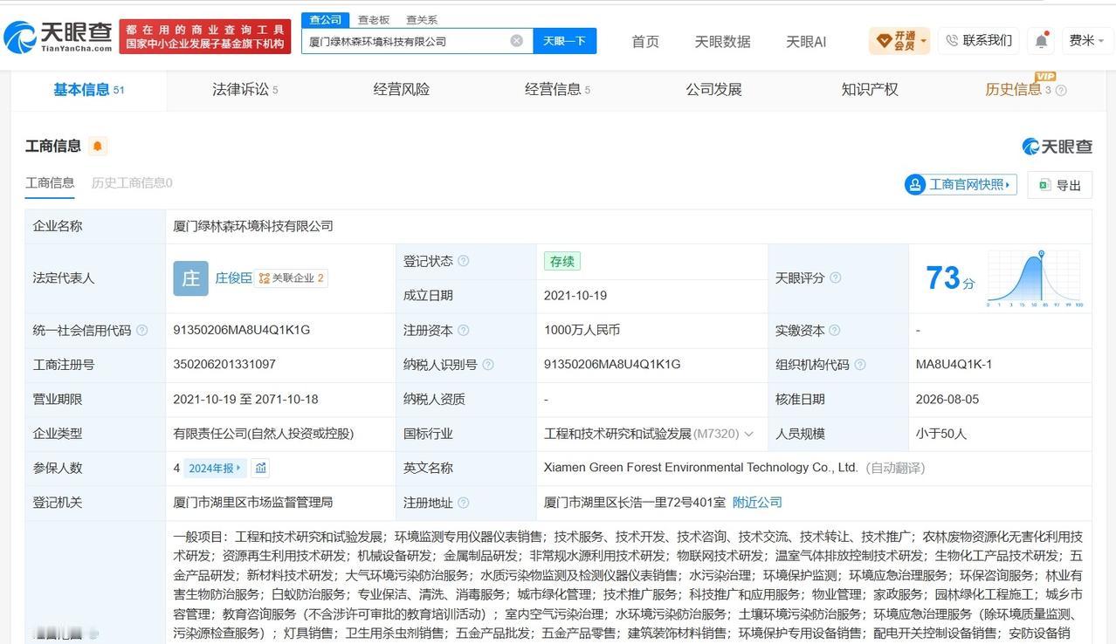
Task: Click 联系我们 contact button
Action: click(x=979, y=40)
